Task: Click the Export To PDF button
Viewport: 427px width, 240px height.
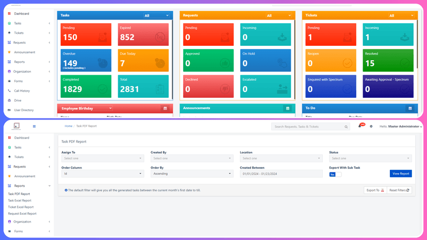Action: pos(374,190)
